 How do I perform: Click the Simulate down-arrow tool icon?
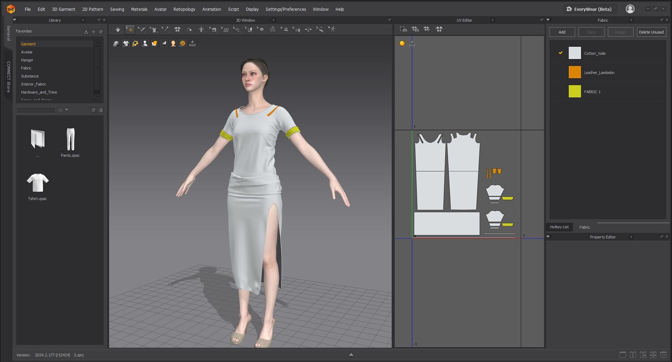coord(118,29)
